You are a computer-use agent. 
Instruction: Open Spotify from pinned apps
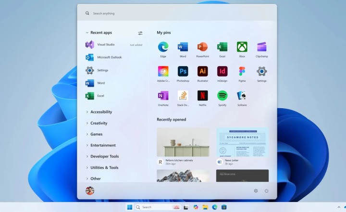(222, 96)
